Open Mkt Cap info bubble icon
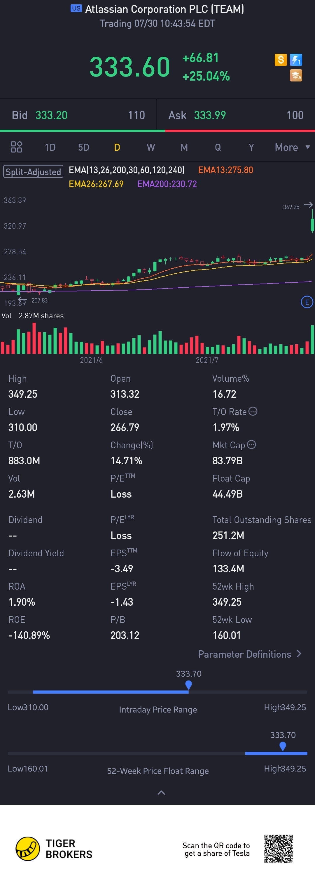This screenshot has height=893, width=315. coord(252,444)
